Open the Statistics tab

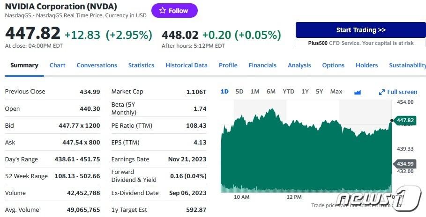click(x=141, y=65)
